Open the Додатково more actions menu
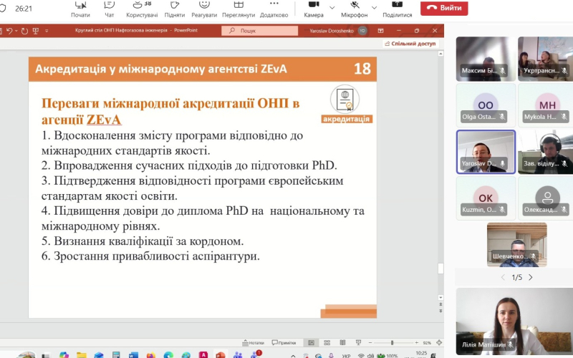Screen dimensions: 573x358 [x=274, y=9]
